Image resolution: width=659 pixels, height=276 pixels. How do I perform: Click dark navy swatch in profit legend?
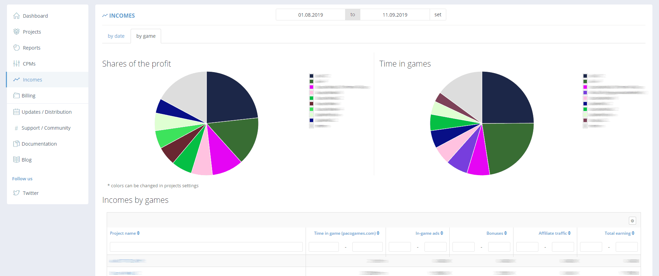click(x=311, y=76)
